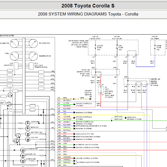This screenshot has height=167, width=167.
Task: Click the fuel gauge symbol
Action: coord(14,56)
